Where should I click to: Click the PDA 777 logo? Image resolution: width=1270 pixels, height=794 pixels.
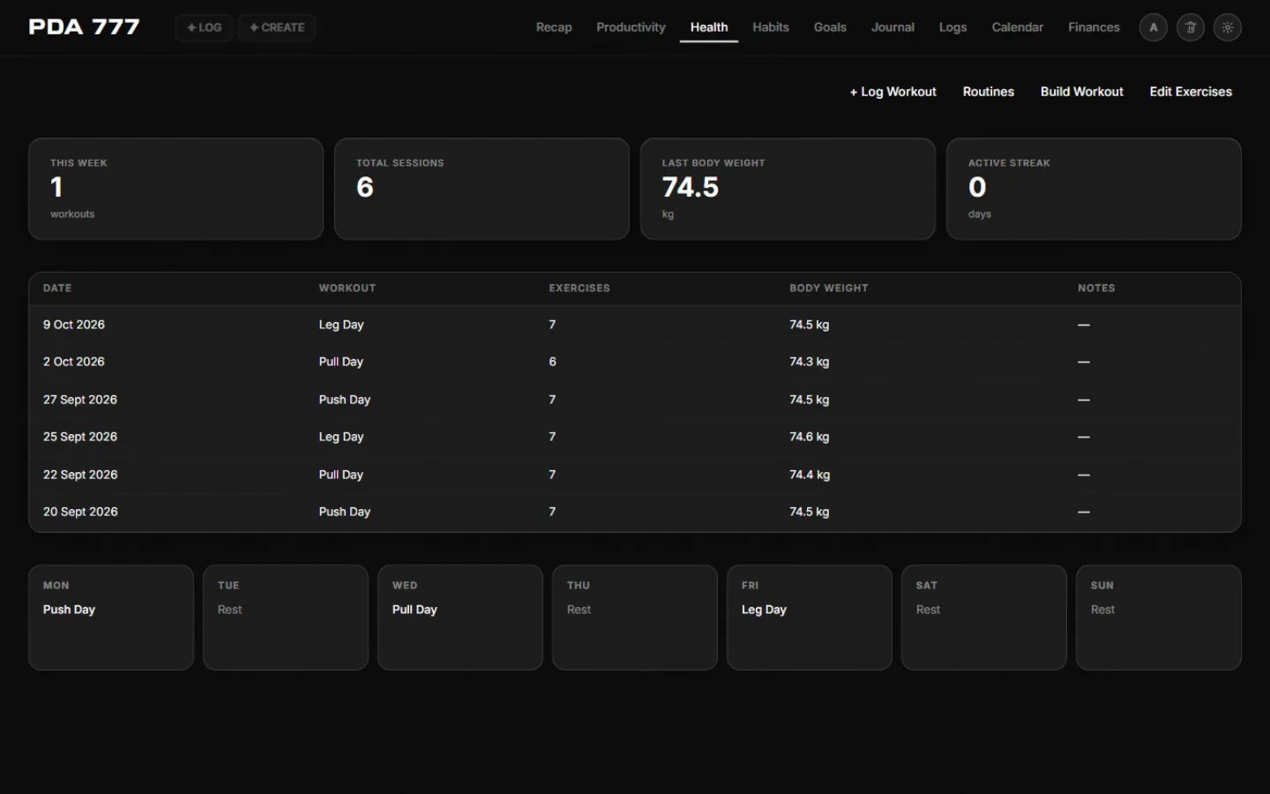pos(84,27)
